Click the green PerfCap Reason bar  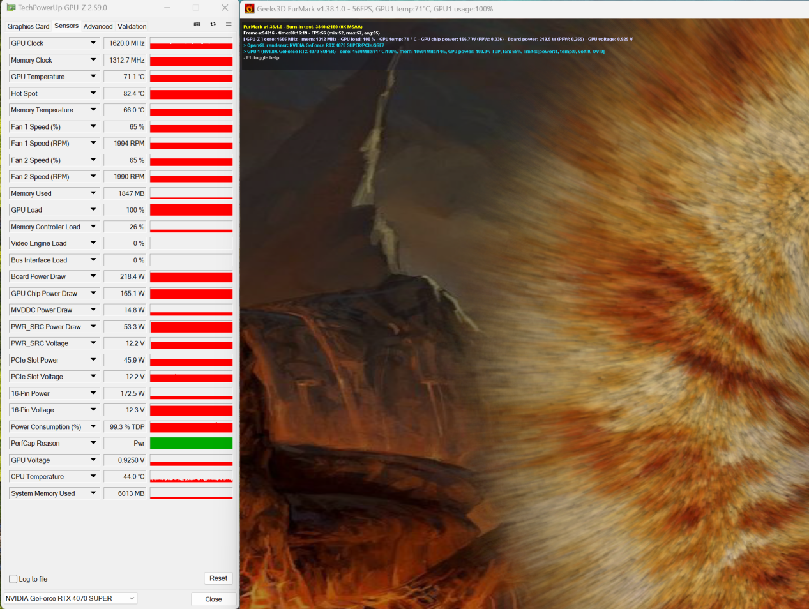pyautogui.click(x=191, y=443)
